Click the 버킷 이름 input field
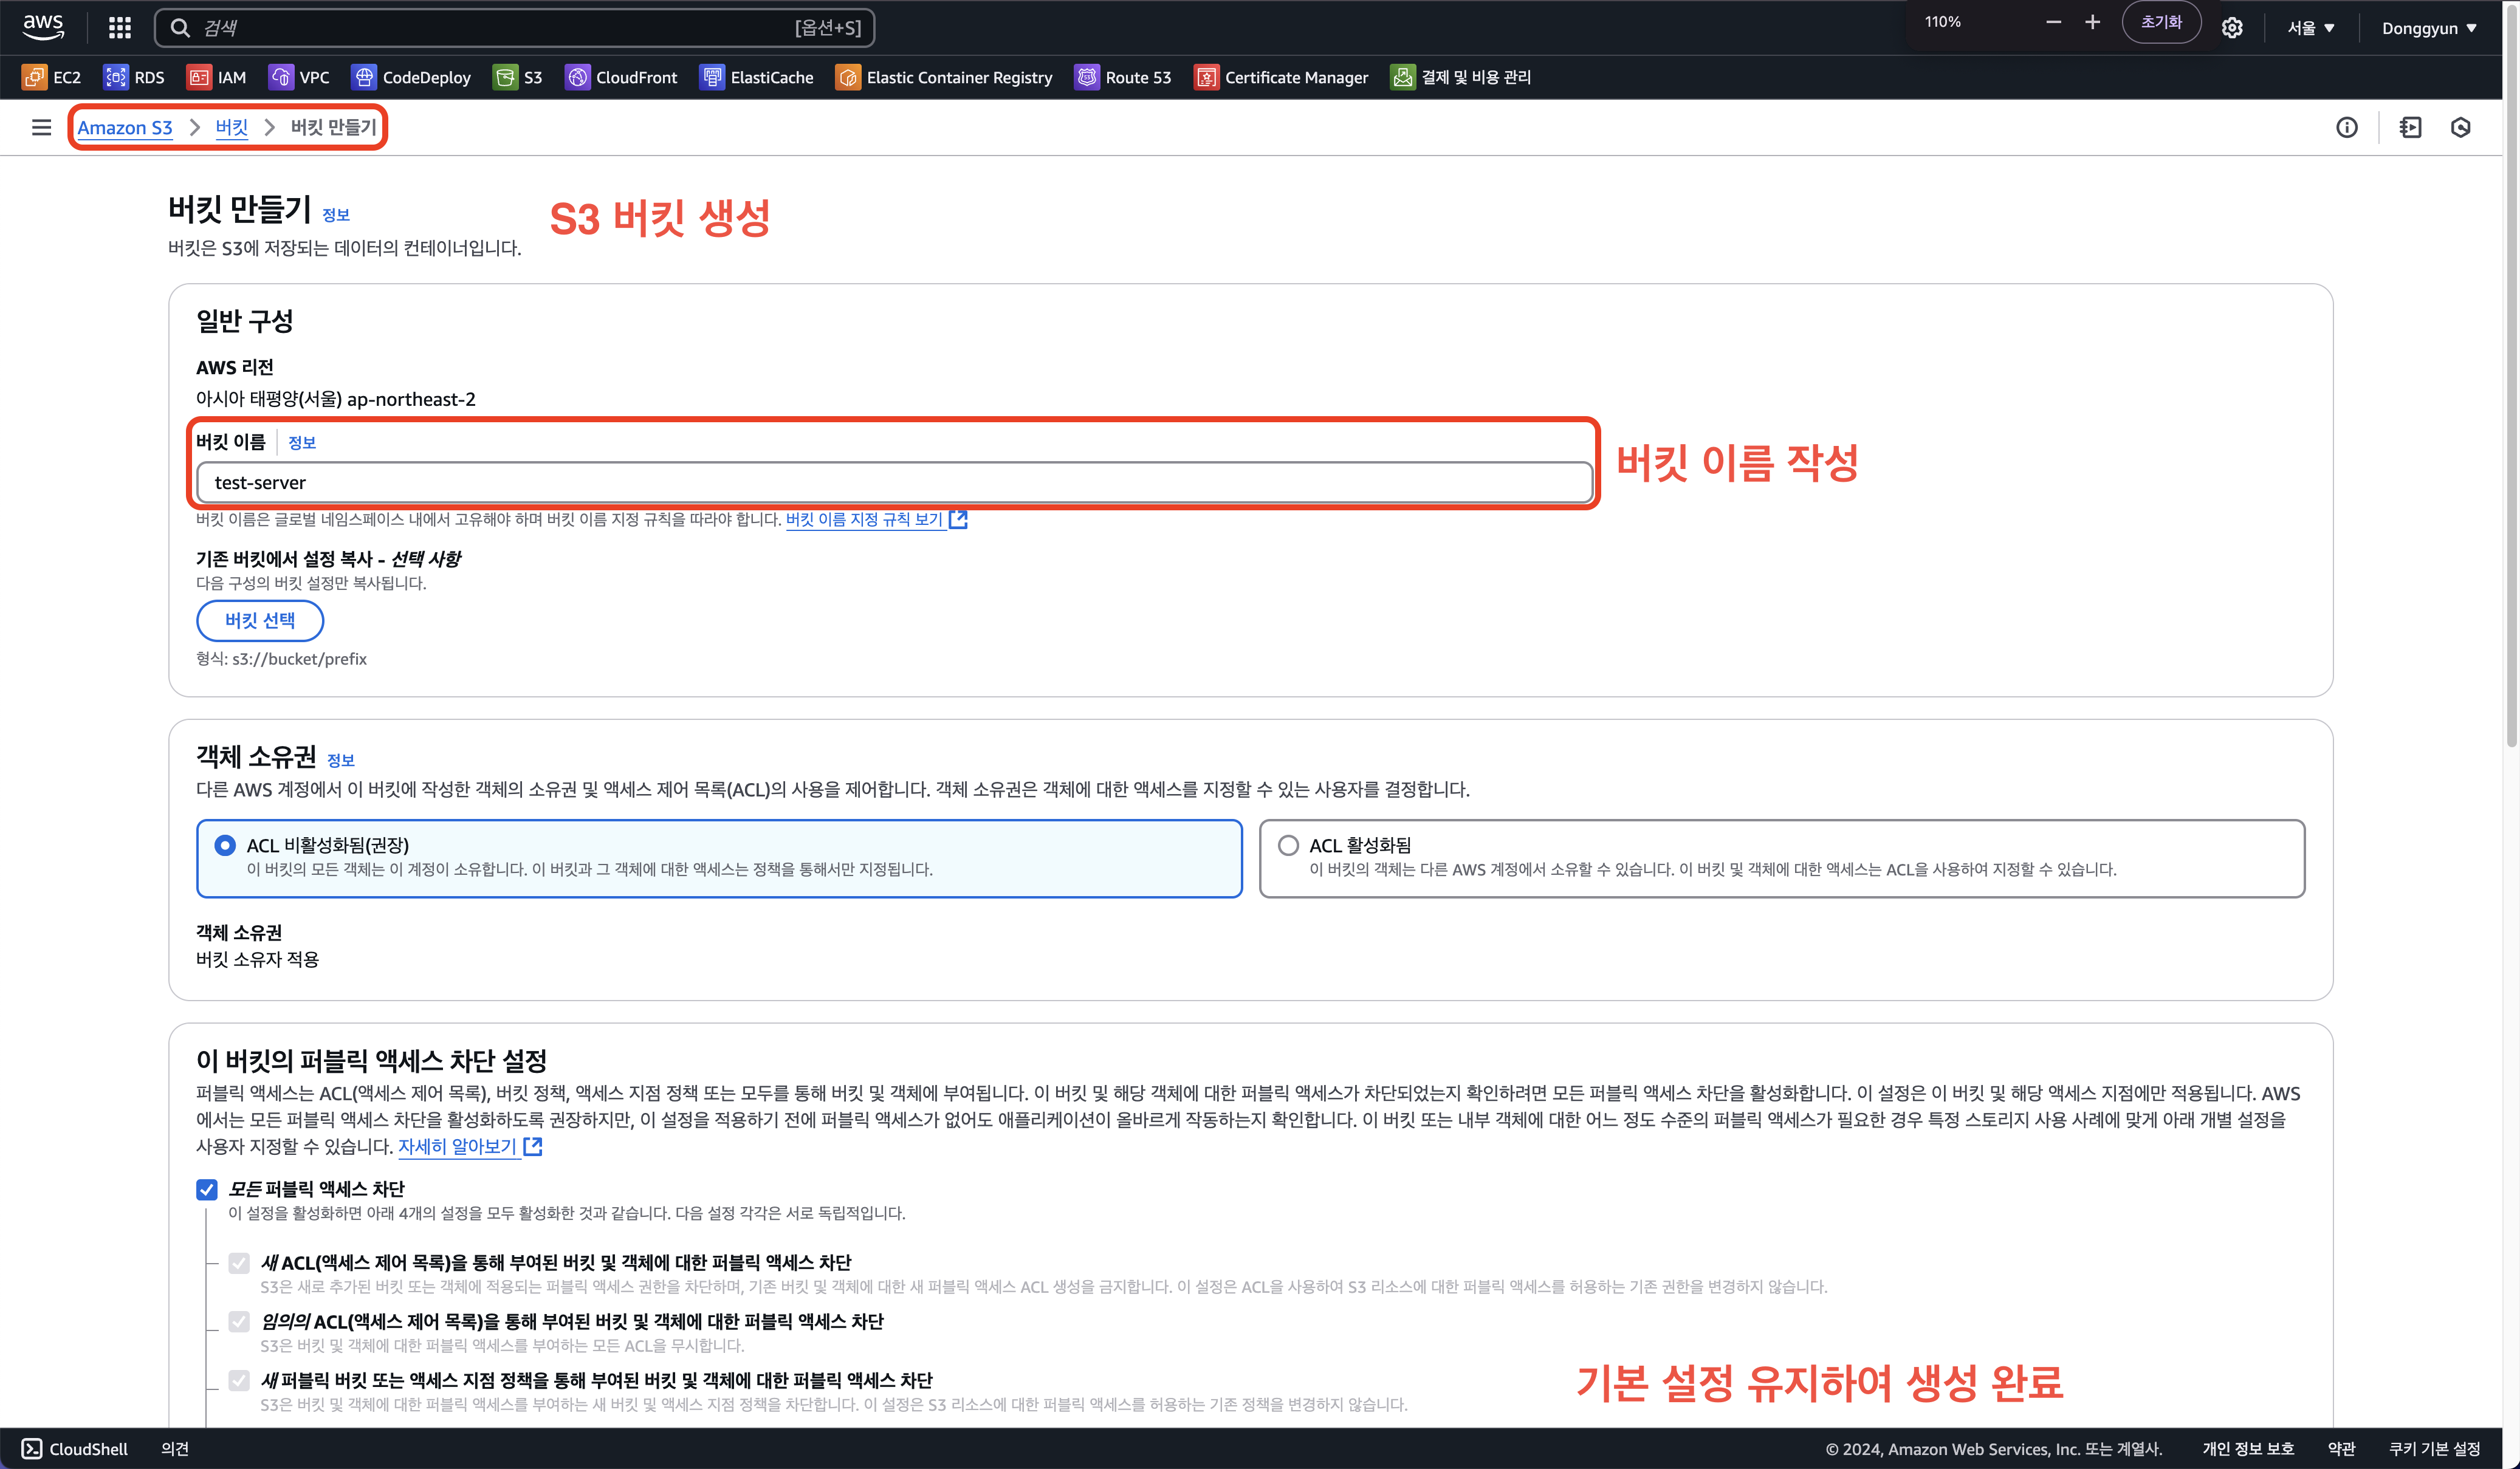Image resolution: width=2520 pixels, height=1469 pixels. coord(894,482)
